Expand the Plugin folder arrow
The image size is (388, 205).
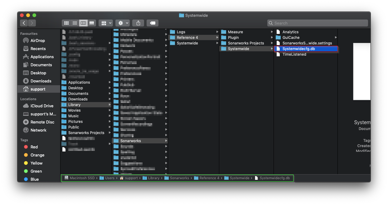point(272,37)
